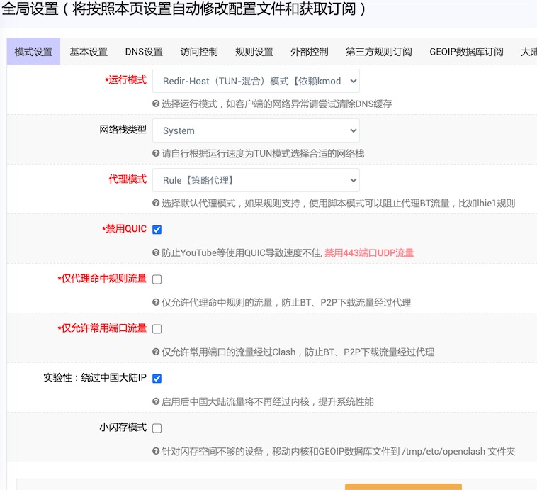Viewport: 537px width, 490px height.
Task: Open the 网络栈类型 System dropdown
Action: 256,130
